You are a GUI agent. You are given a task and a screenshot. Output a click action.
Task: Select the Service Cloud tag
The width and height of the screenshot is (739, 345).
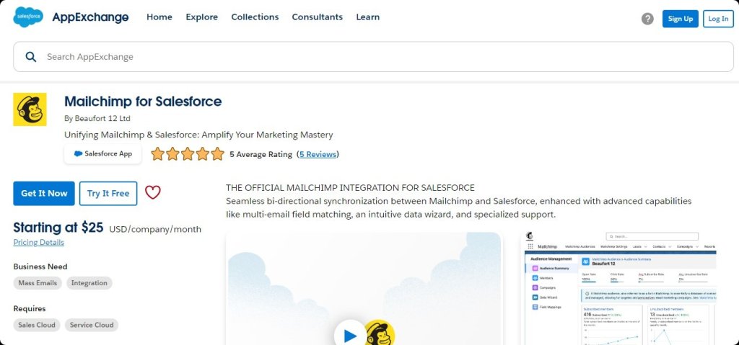click(92, 325)
